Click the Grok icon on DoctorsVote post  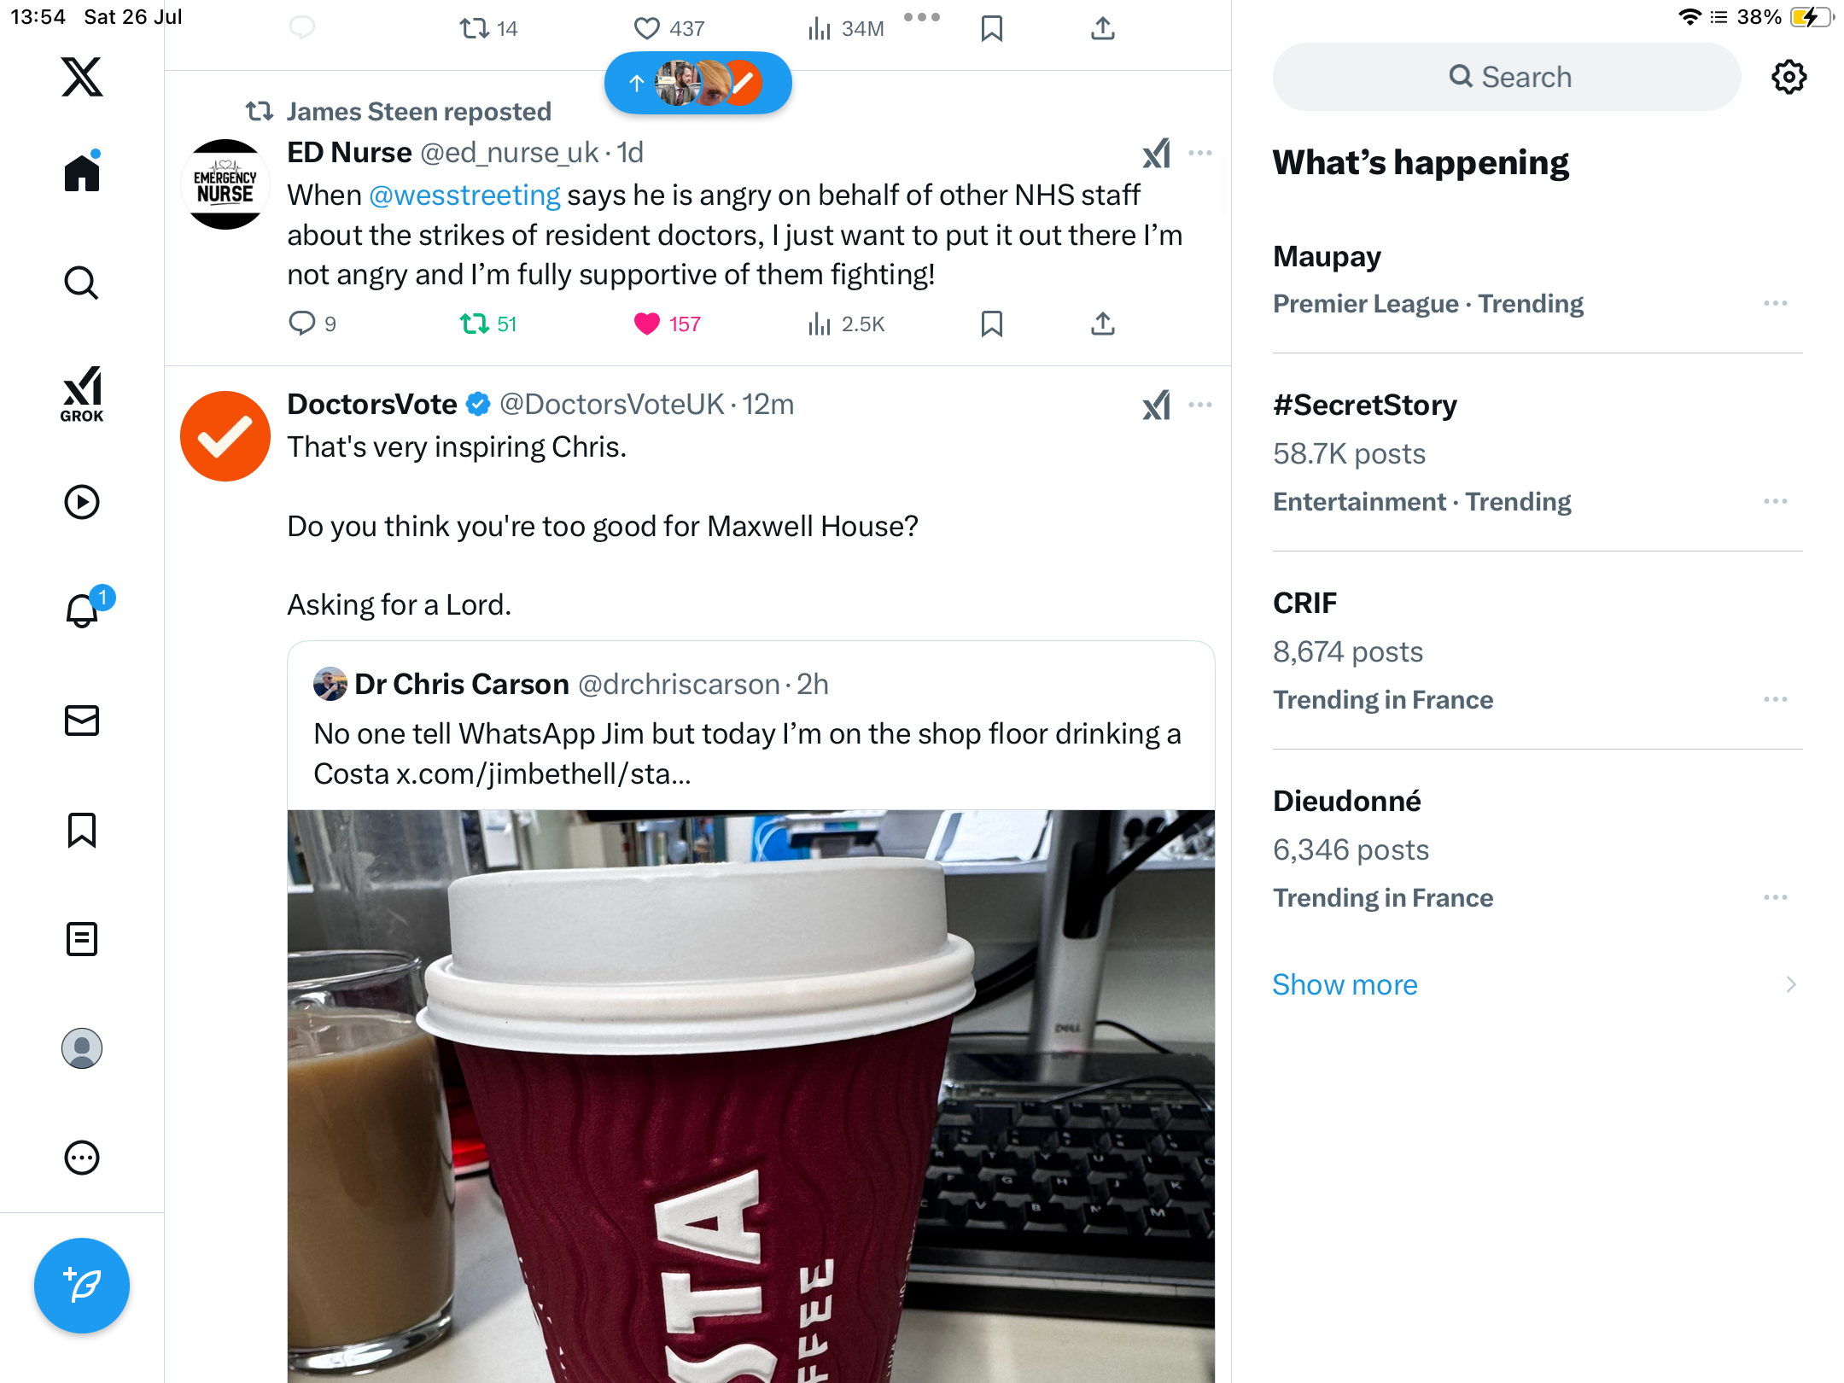pos(1157,405)
